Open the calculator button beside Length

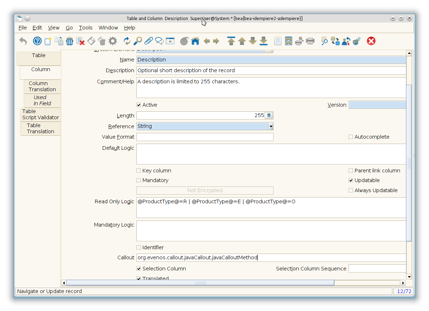pyautogui.click(x=269, y=116)
